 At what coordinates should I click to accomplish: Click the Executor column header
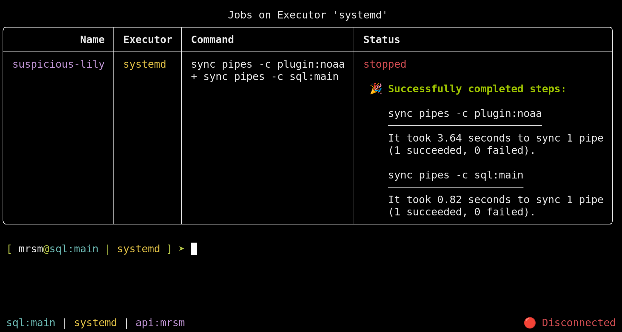point(148,40)
